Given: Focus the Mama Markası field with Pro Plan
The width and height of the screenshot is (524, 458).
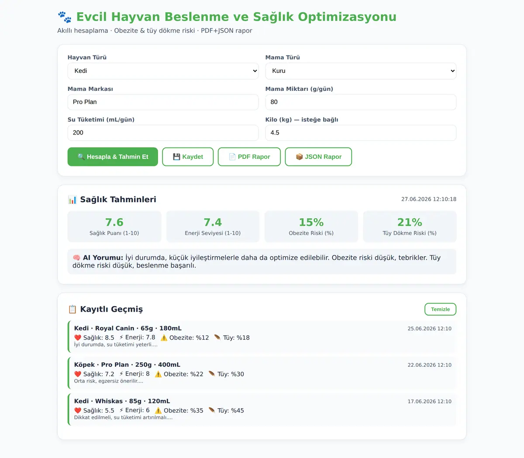Looking at the screenshot, I should point(163,102).
